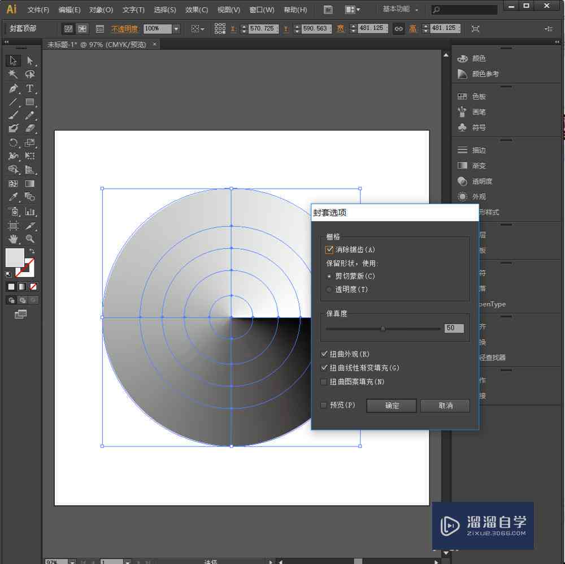Screen dimensions: 565x564
Task: Select the Type tool
Action: [29, 88]
